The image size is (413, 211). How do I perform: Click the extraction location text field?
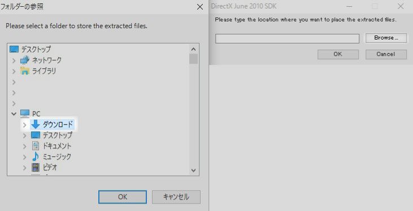point(287,38)
